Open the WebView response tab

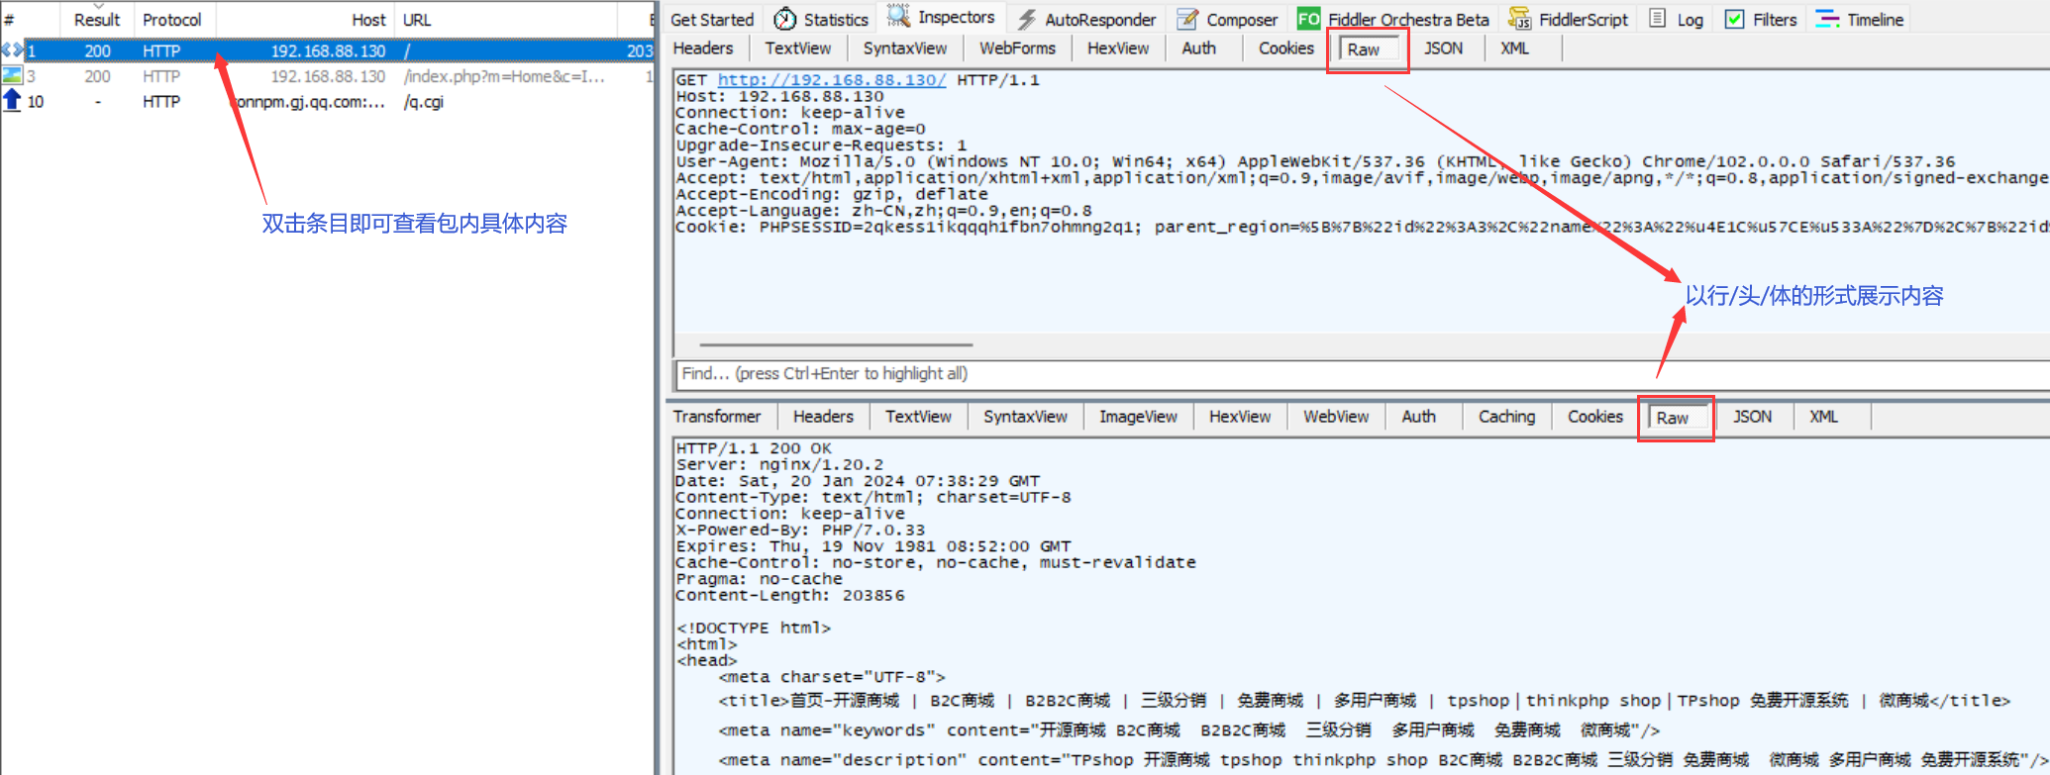pyautogui.click(x=1336, y=417)
